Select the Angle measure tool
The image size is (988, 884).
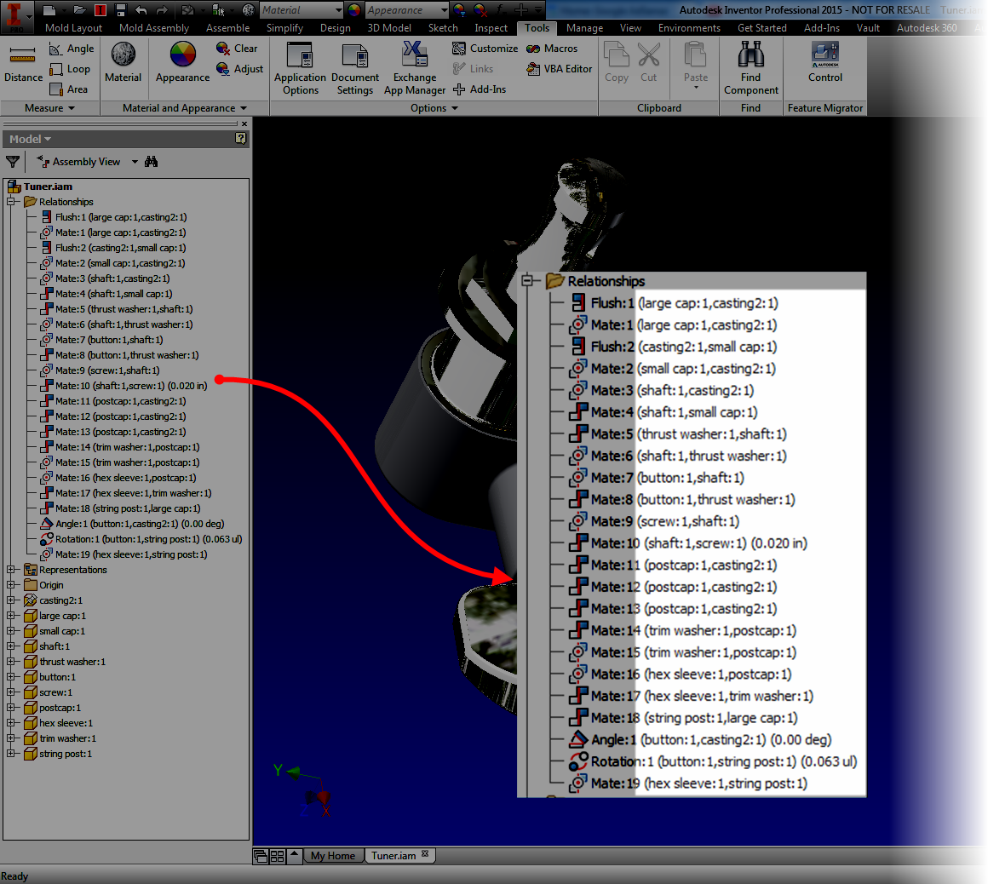point(72,49)
